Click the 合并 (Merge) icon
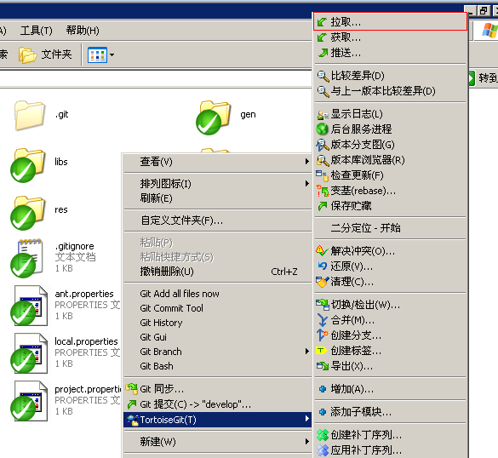Image resolution: width=498 pixels, height=458 pixels. point(323,320)
